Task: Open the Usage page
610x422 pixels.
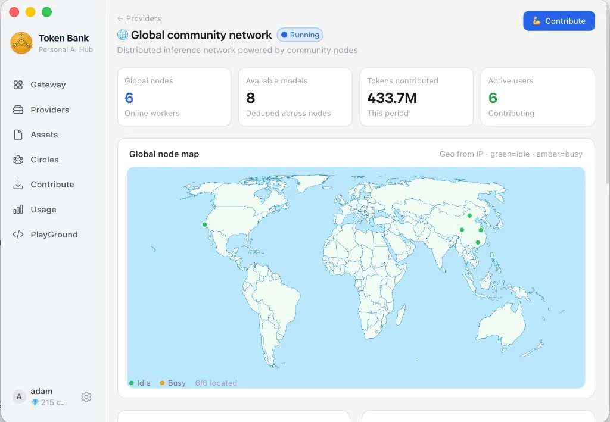Action: coord(53,210)
